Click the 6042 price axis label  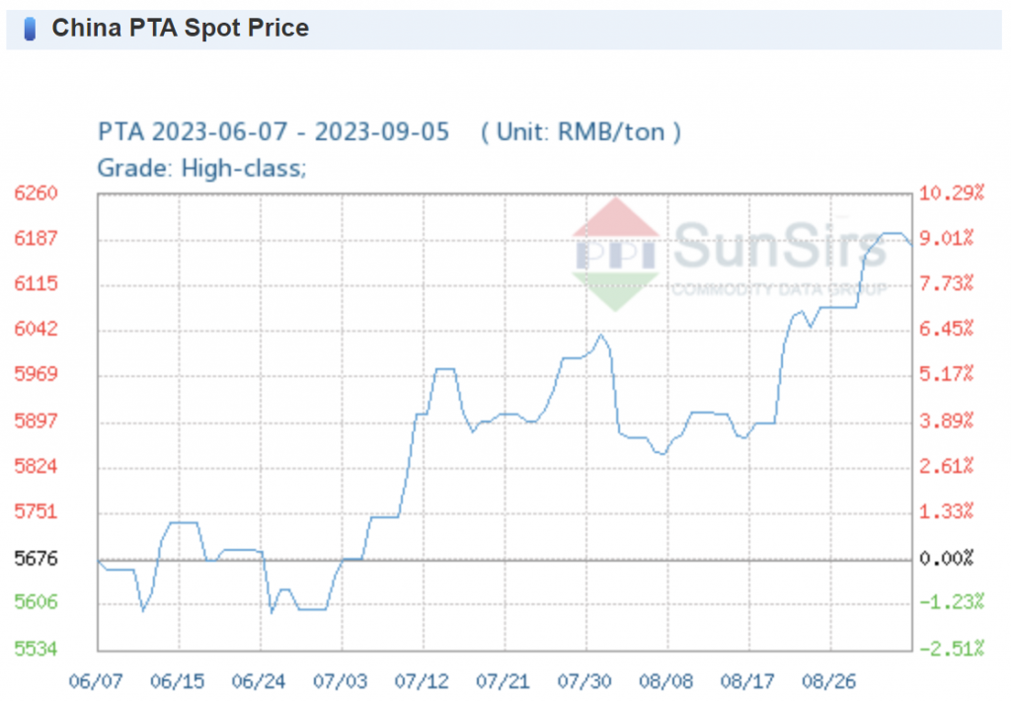coord(36,329)
